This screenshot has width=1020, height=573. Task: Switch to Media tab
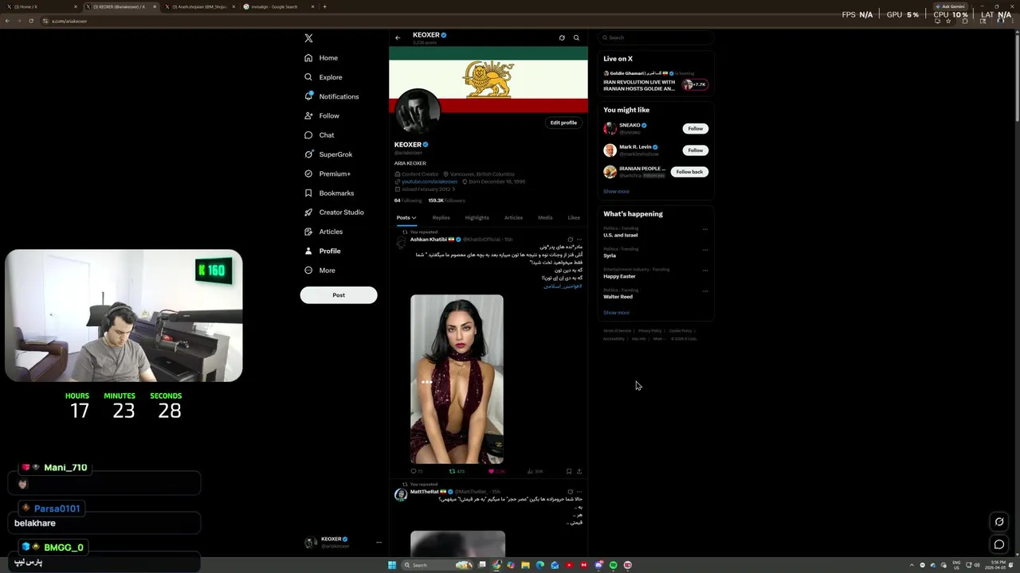[545, 218]
